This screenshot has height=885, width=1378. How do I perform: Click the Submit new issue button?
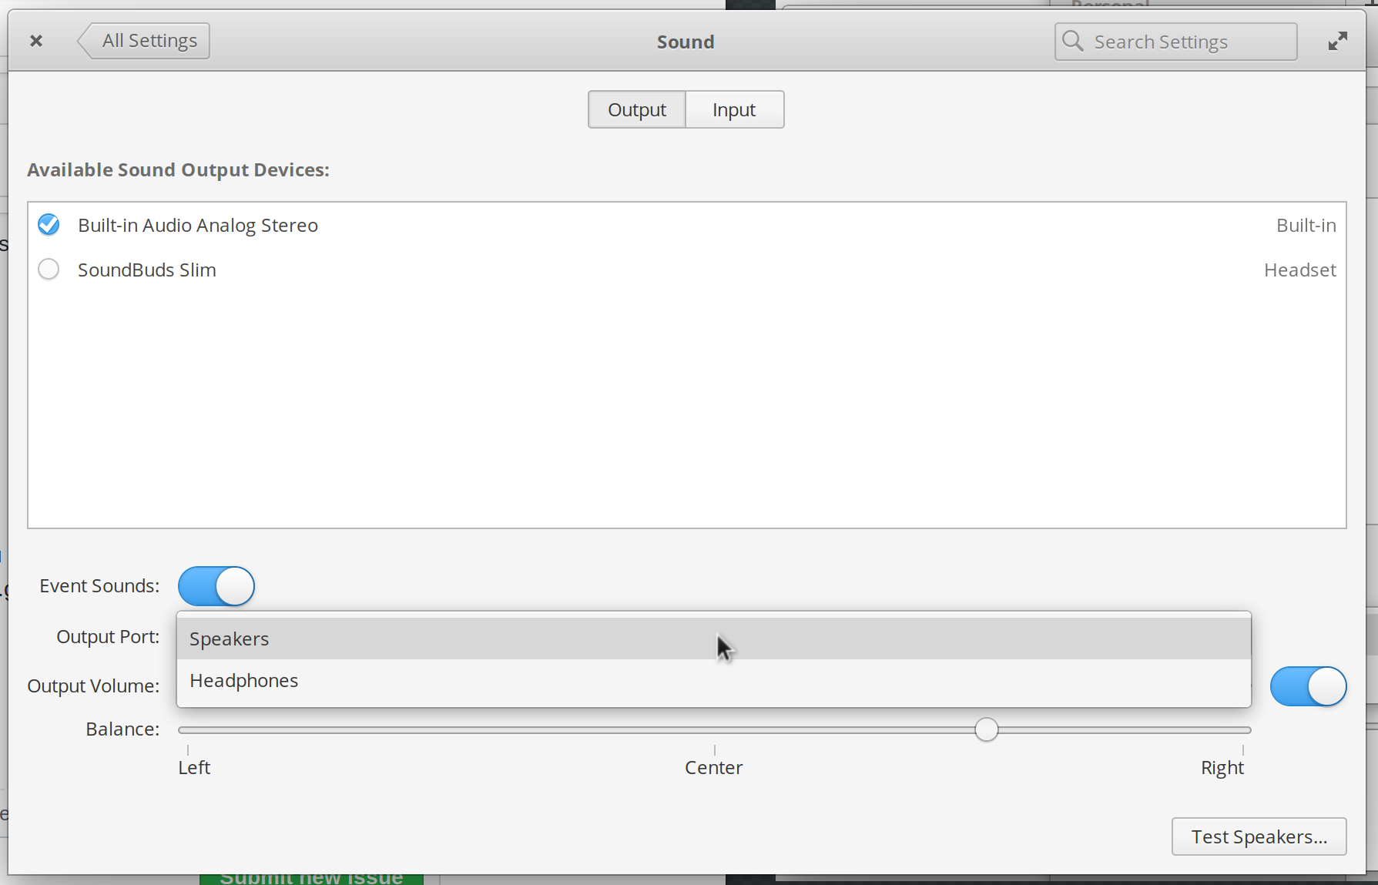[x=311, y=877]
